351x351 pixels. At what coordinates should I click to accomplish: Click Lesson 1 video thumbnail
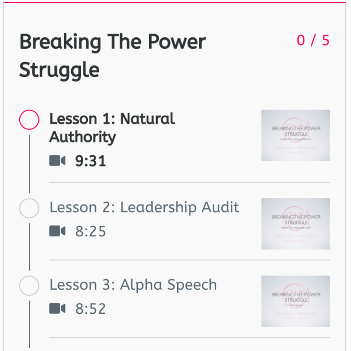pos(295,135)
